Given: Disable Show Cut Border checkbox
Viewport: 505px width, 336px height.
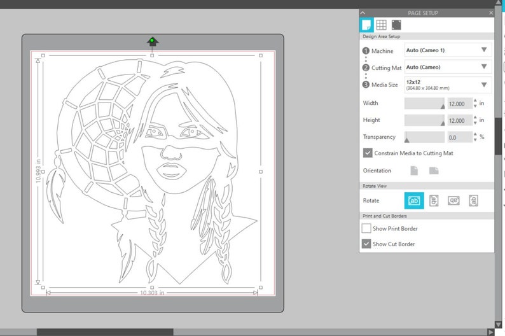Looking at the screenshot, I should [x=366, y=244].
